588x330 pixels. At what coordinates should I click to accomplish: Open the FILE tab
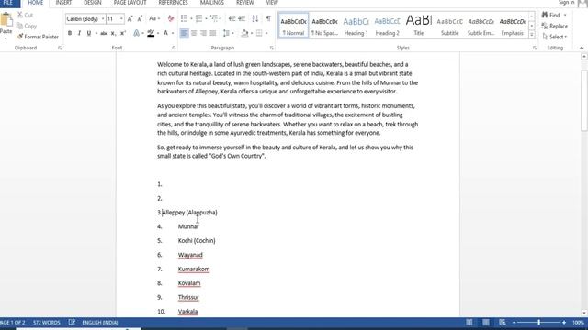8,3
